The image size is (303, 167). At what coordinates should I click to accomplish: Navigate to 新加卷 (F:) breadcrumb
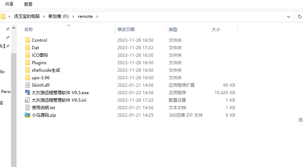point(59,16)
